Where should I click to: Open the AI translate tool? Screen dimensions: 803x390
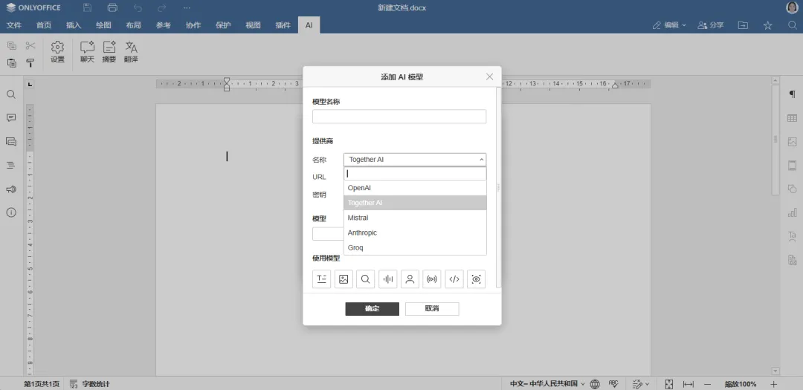click(x=131, y=52)
